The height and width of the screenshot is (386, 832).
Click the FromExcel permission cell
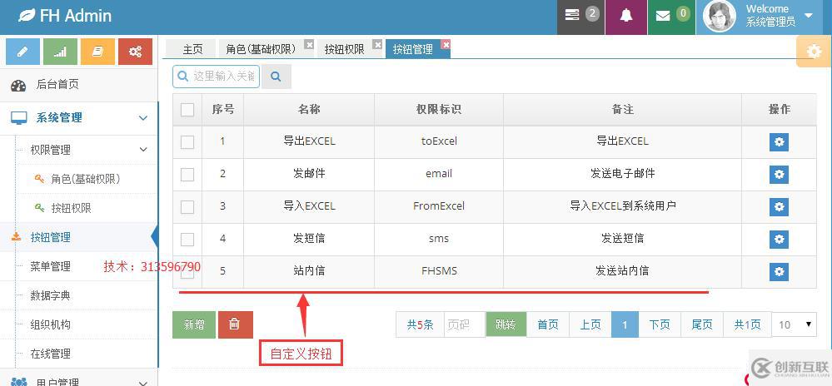(439, 206)
